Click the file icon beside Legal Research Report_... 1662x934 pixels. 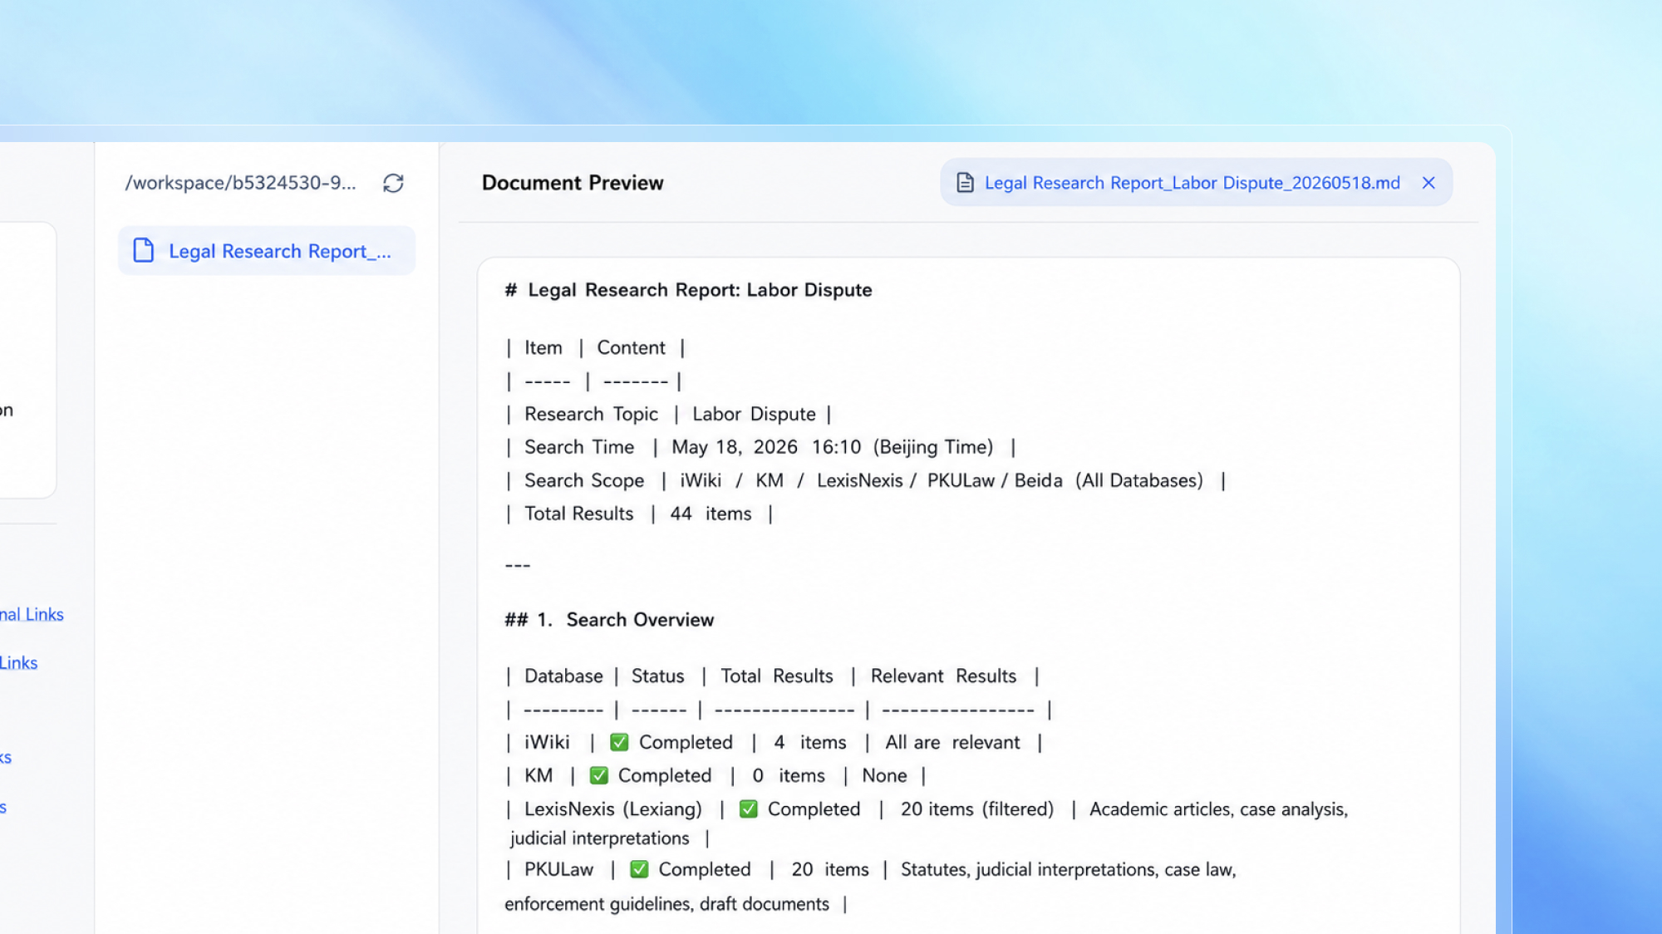(144, 250)
